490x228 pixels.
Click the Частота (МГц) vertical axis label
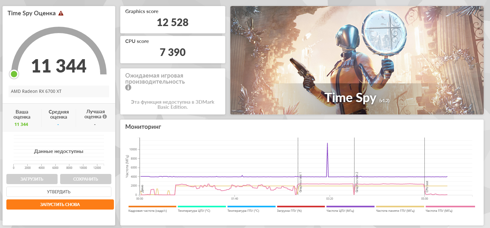click(127, 166)
